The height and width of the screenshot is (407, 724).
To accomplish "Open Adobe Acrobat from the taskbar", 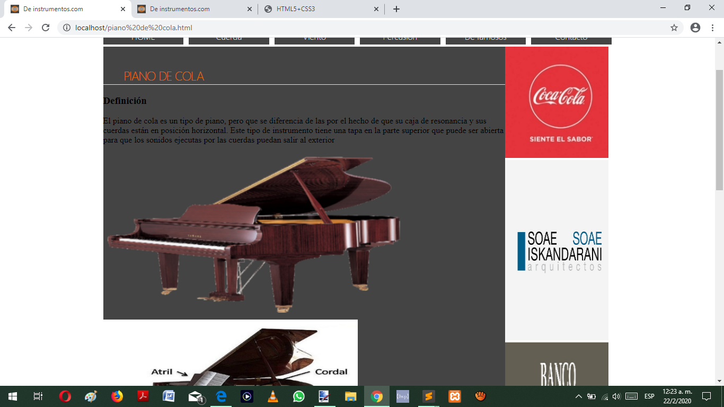I will pos(143,396).
